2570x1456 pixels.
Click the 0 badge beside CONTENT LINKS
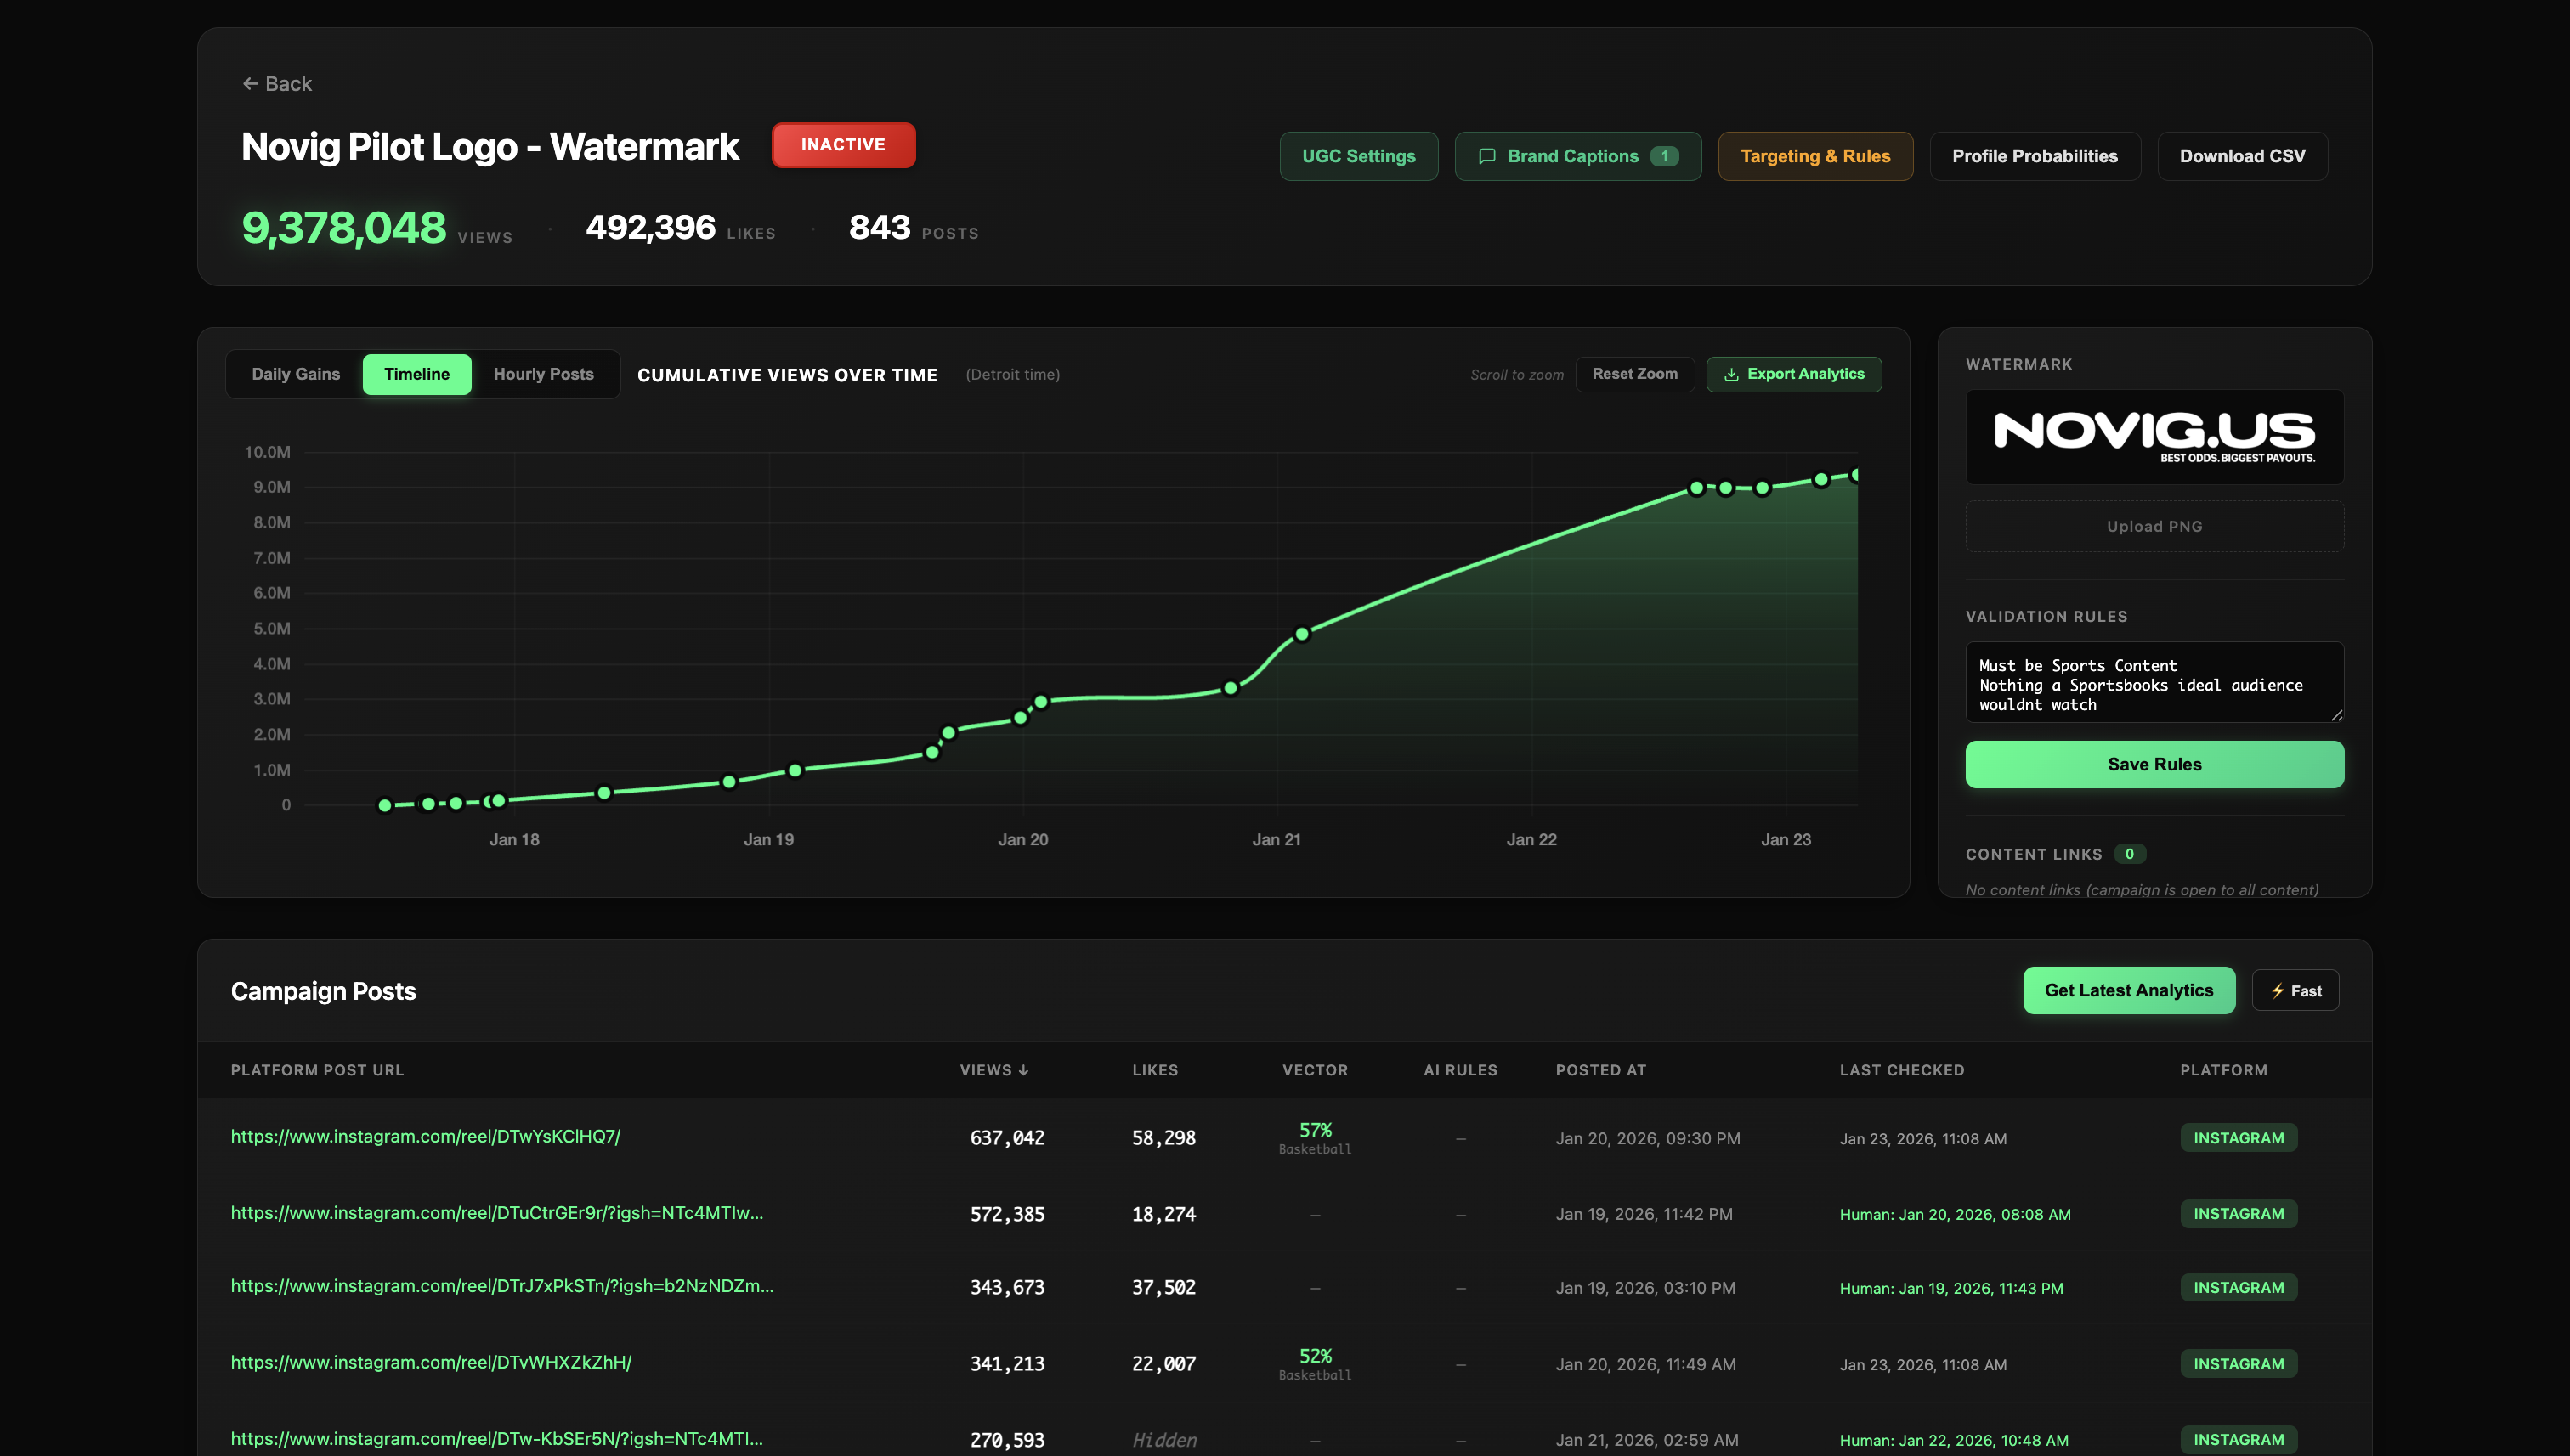[x=2131, y=853]
